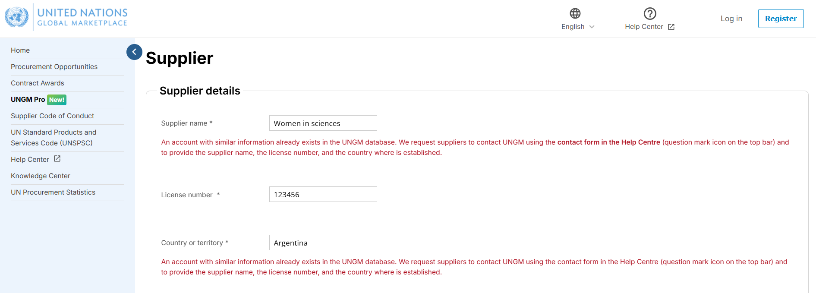
Task: Click the green New! badge
Action: click(57, 100)
